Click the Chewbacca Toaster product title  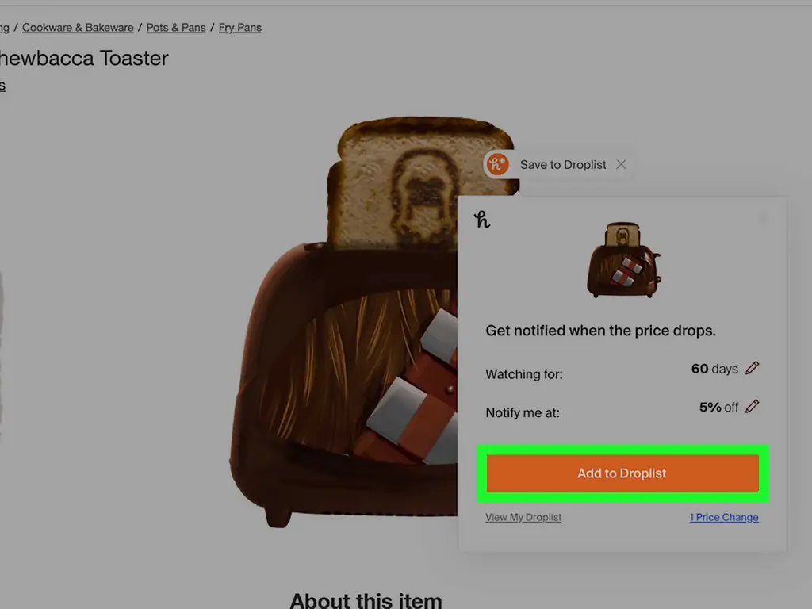click(x=84, y=58)
